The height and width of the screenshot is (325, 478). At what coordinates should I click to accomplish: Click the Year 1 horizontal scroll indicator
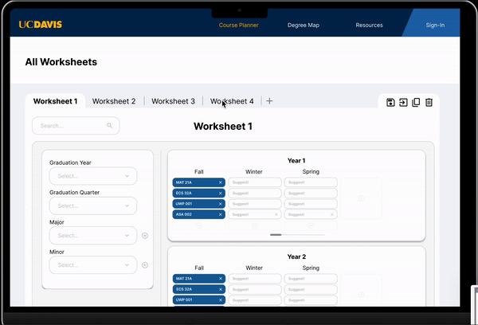[x=276, y=235]
